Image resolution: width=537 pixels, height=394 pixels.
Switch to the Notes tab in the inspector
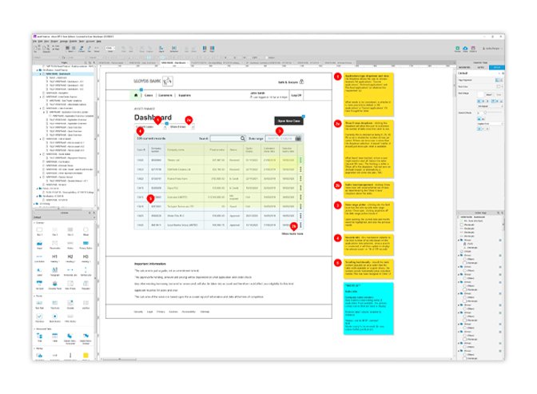click(480, 67)
